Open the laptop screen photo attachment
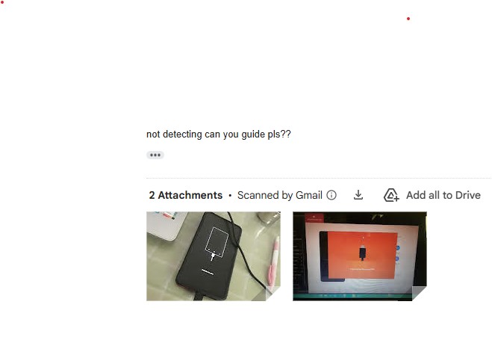The image size is (492, 337). click(x=360, y=256)
